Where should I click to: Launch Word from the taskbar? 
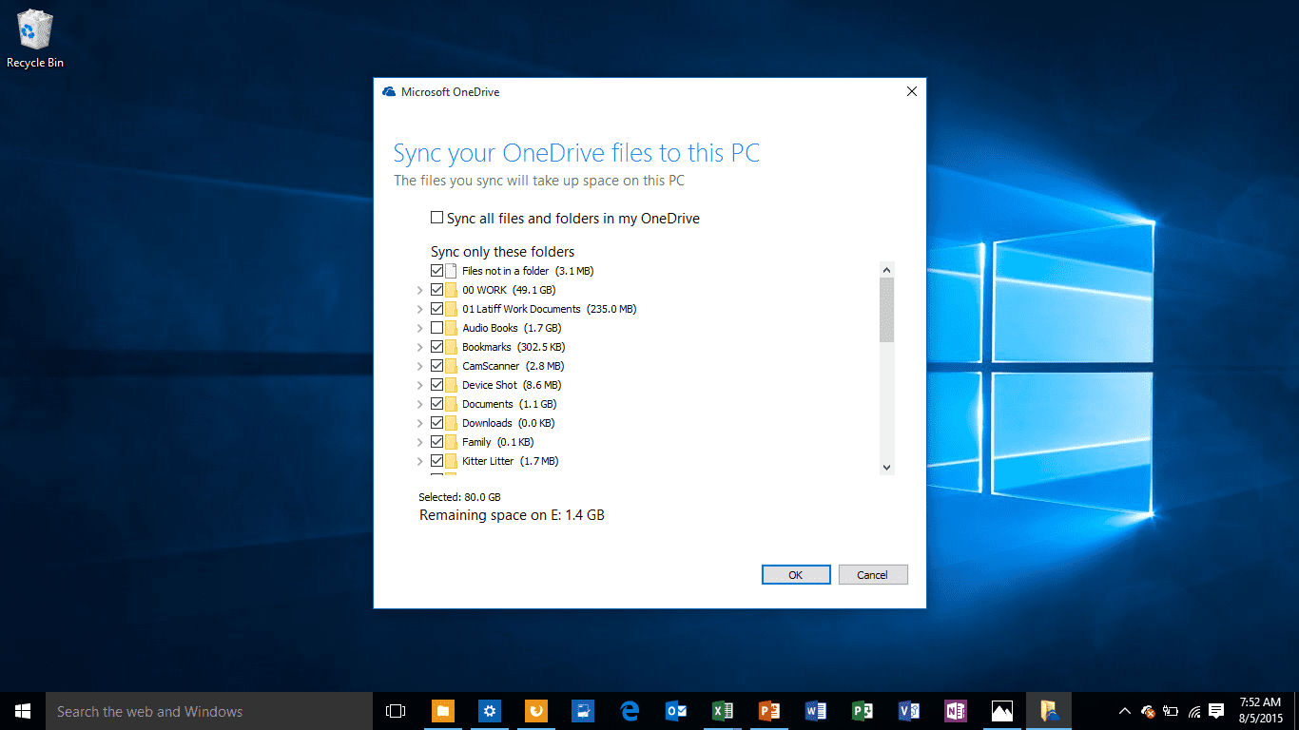(816, 711)
